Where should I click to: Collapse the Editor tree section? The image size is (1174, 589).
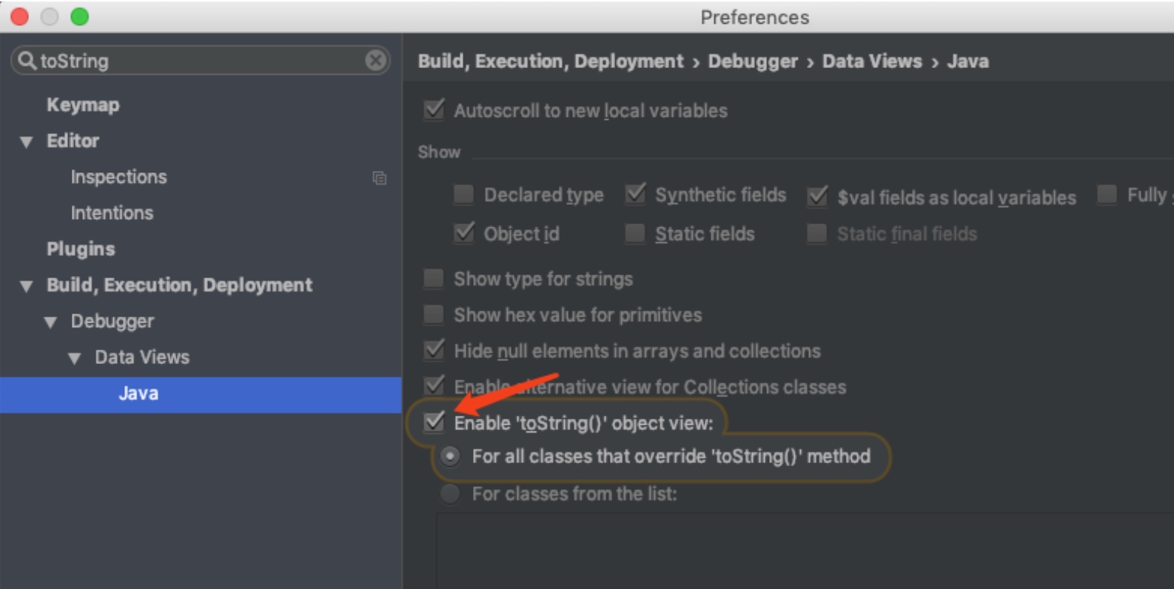click(x=27, y=142)
